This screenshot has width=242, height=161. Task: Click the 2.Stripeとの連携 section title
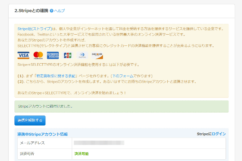point(31,11)
